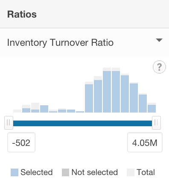Image resolution: width=169 pixels, height=181 pixels.
Task: Click the Total legend light swatch
Action: (x=131, y=172)
